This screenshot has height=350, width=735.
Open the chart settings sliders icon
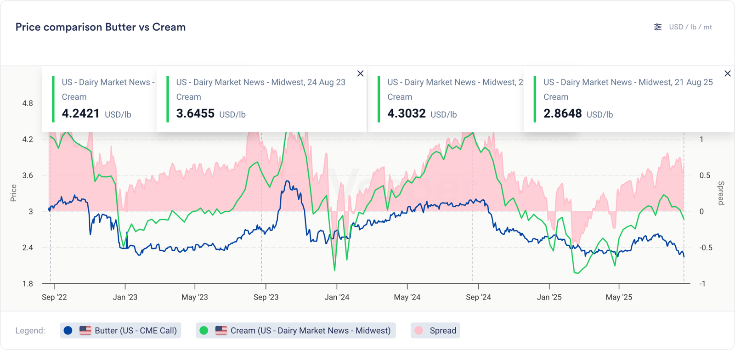coord(658,27)
